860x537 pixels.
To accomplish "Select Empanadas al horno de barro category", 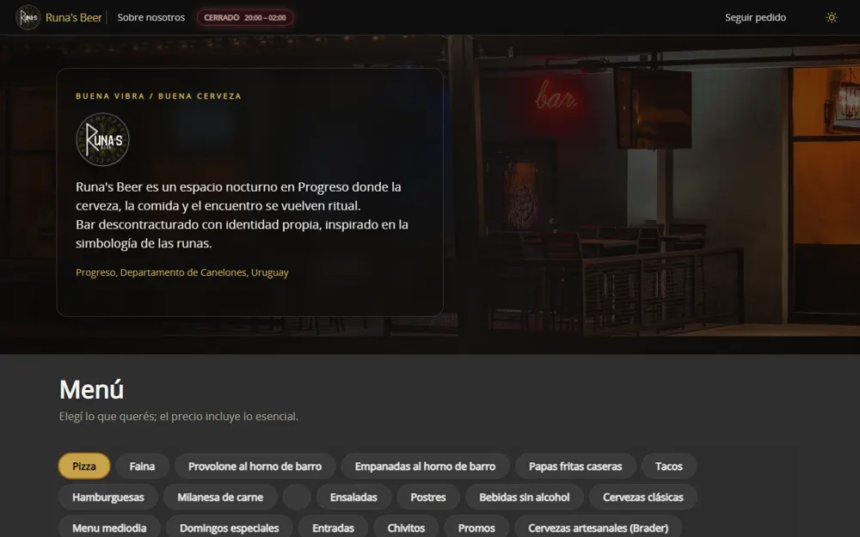I will (x=425, y=467).
